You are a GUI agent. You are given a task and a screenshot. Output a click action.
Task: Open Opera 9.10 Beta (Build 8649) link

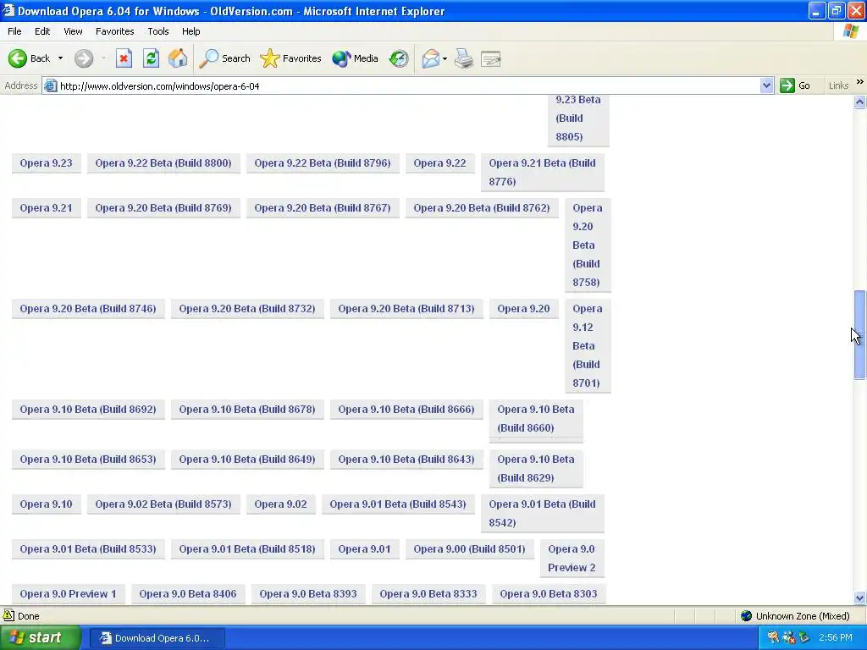tap(247, 460)
